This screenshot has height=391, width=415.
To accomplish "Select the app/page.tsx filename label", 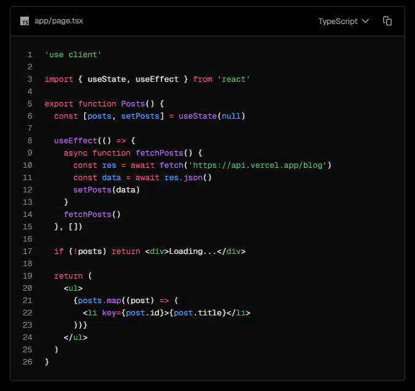I will (x=59, y=21).
